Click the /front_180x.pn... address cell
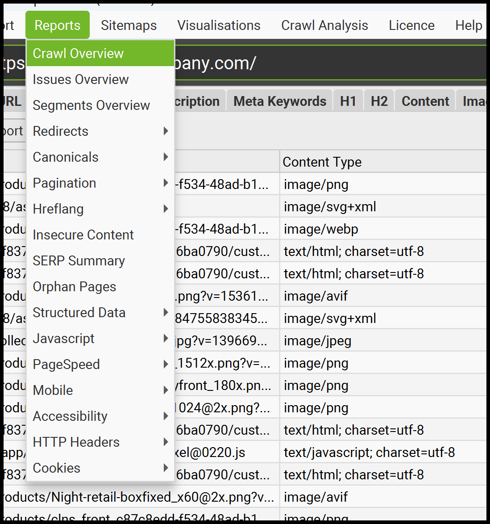This screenshot has width=490, height=524. (227, 386)
